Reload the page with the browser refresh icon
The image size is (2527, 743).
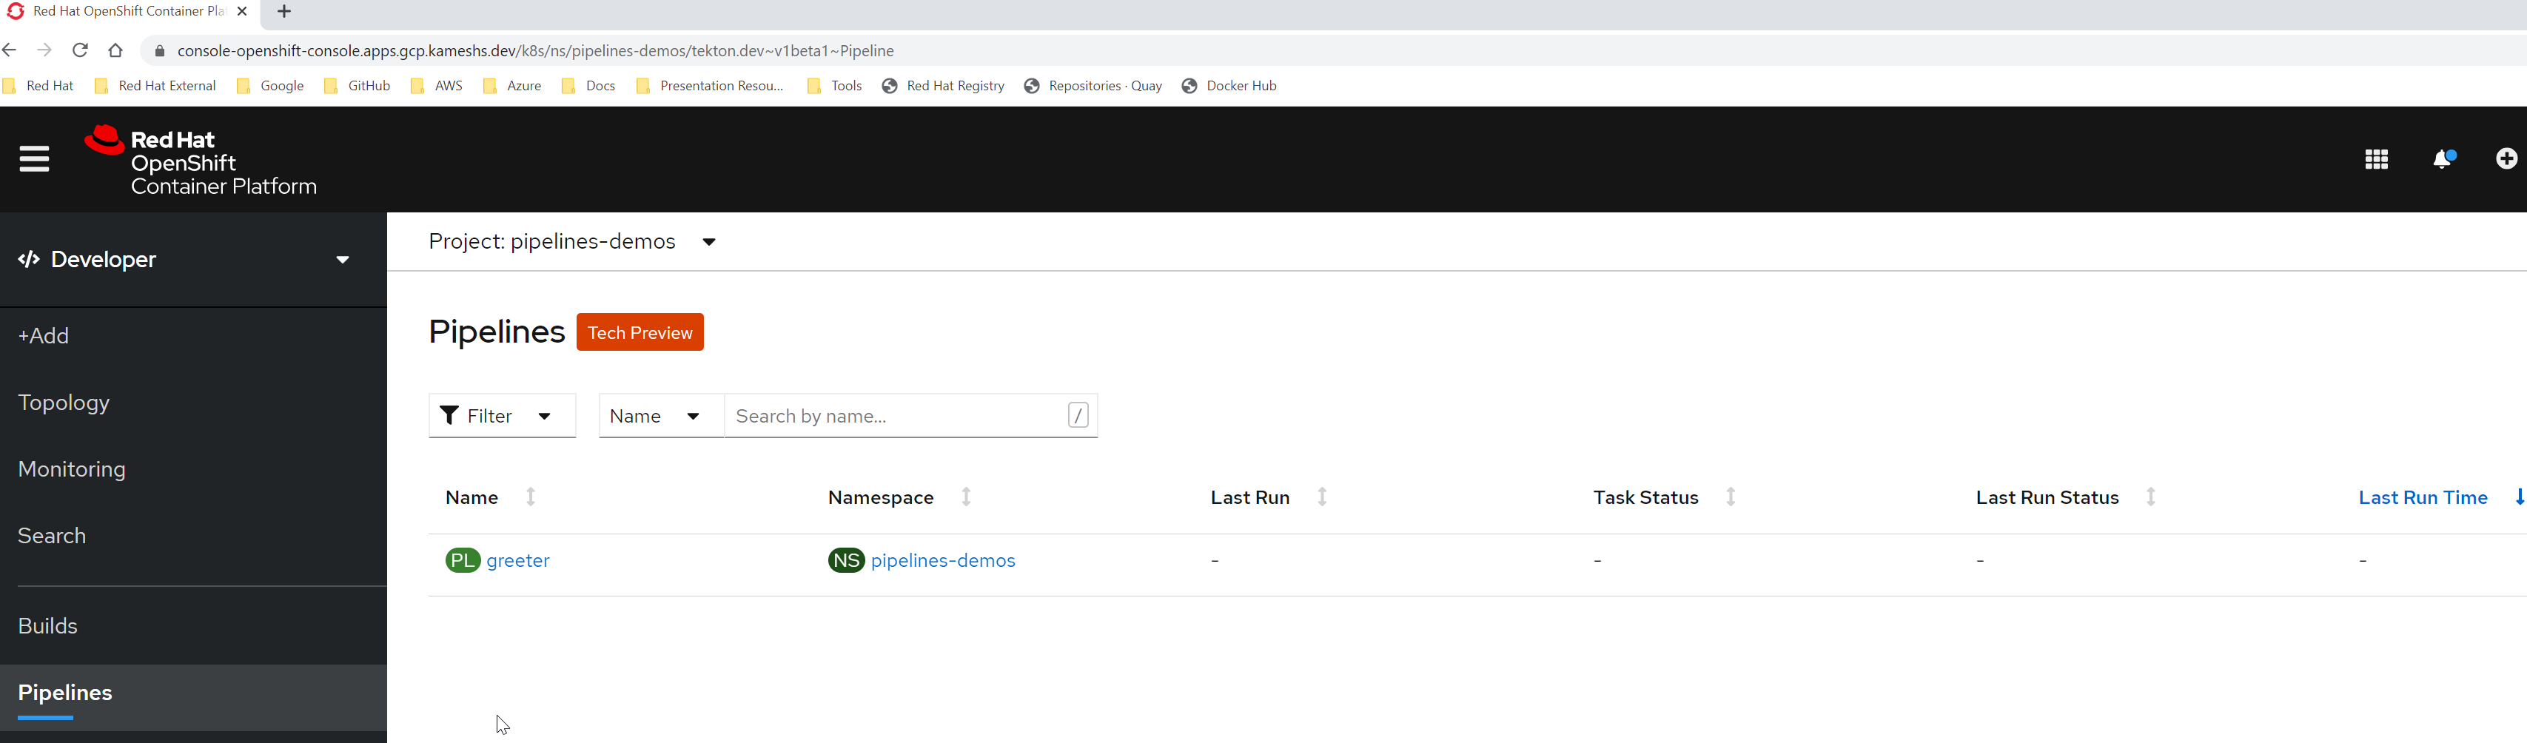click(x=81, y=50)
